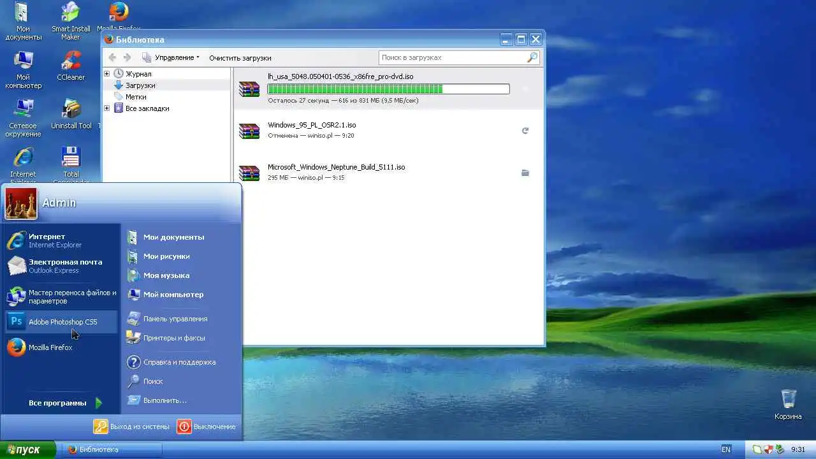Click download progress bar of lh_usa iso
The height and width of the screenshot is (459, 816).
[x=388, y=89]
